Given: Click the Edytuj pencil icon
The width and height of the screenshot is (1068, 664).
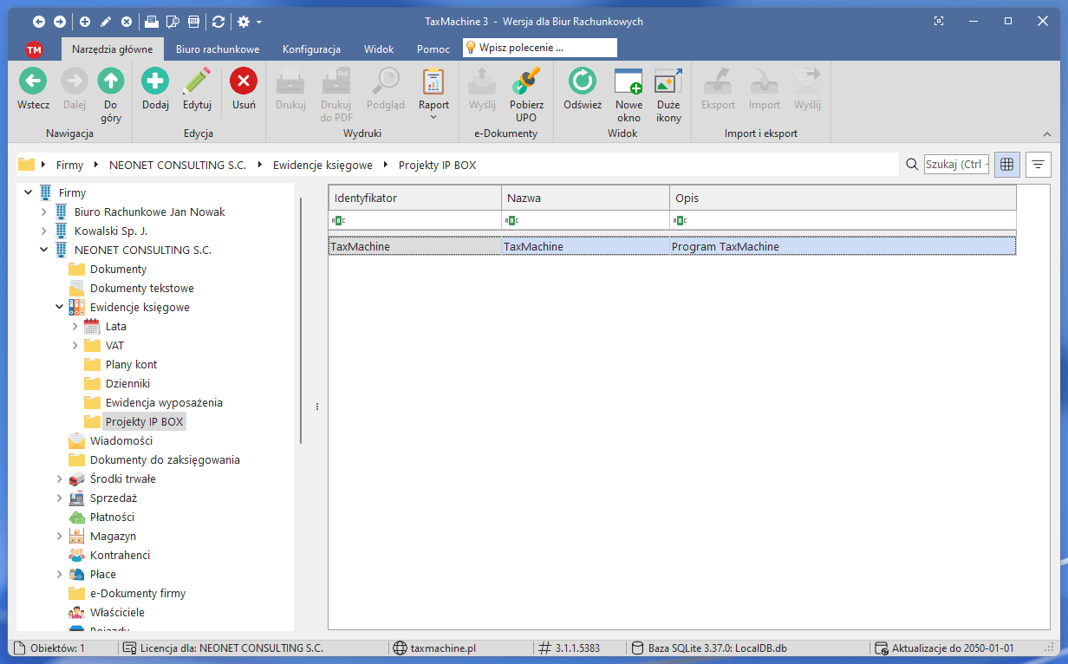Looking at the screenshot, I should 198,82.
